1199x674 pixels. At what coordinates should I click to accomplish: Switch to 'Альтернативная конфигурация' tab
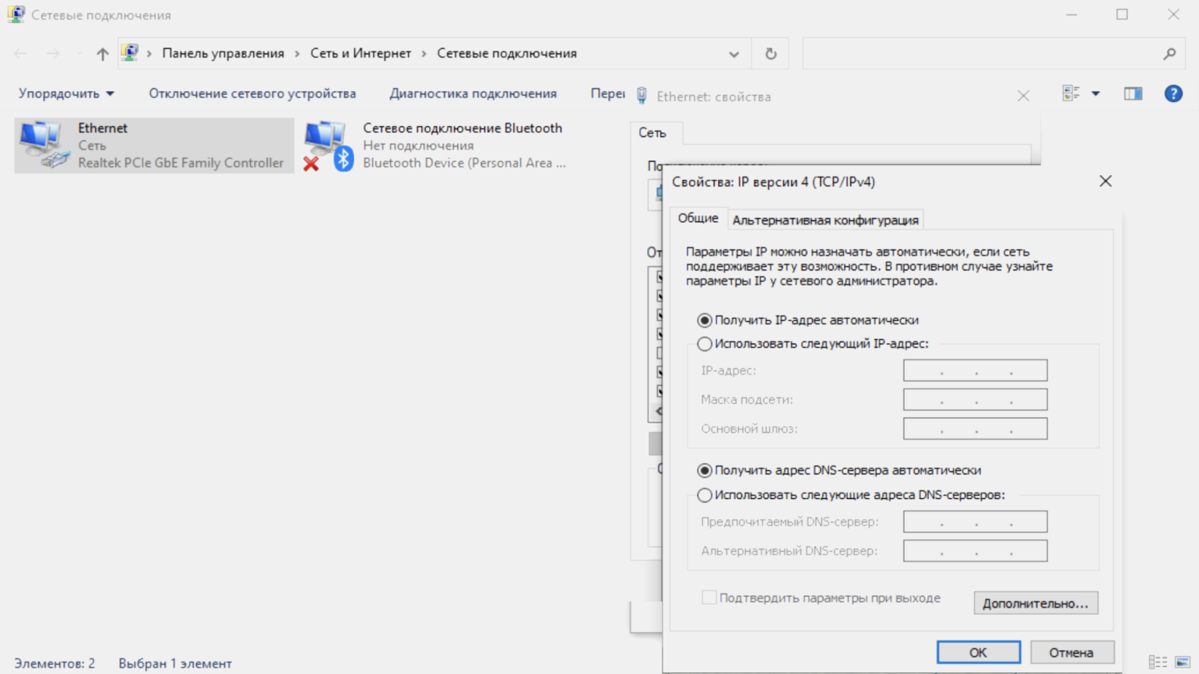[825, 220]
